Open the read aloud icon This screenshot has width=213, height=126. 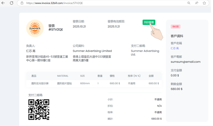[197, 3]
